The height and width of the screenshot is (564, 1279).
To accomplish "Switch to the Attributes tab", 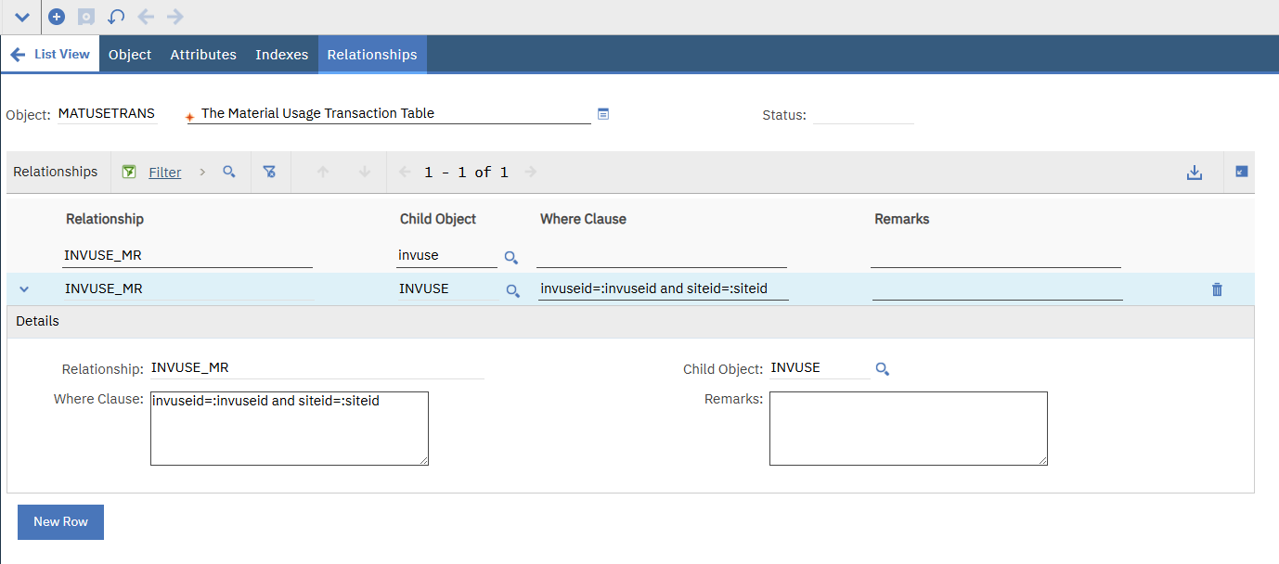I will [x=203, y=55].
